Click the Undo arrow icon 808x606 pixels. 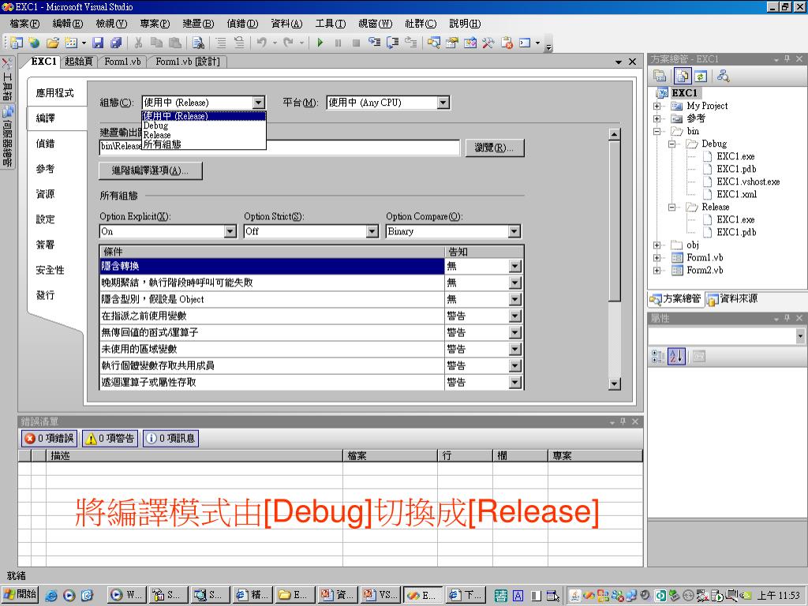(x=262, y=43)
